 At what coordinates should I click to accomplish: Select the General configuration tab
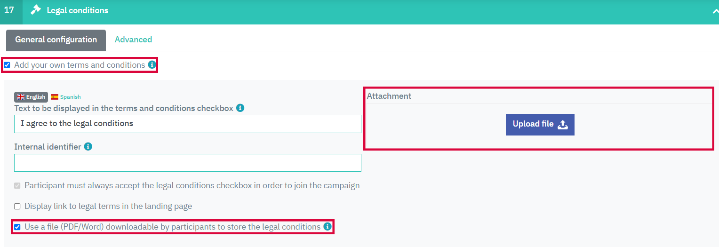56,40
